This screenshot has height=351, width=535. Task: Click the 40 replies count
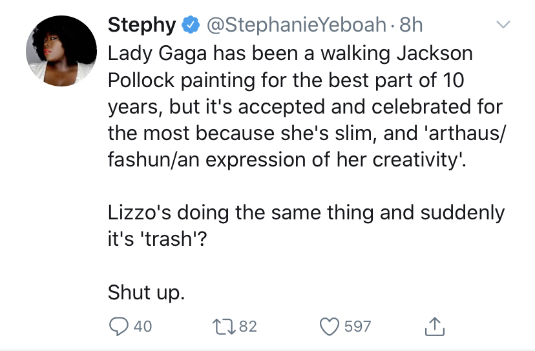click(143, 326)
